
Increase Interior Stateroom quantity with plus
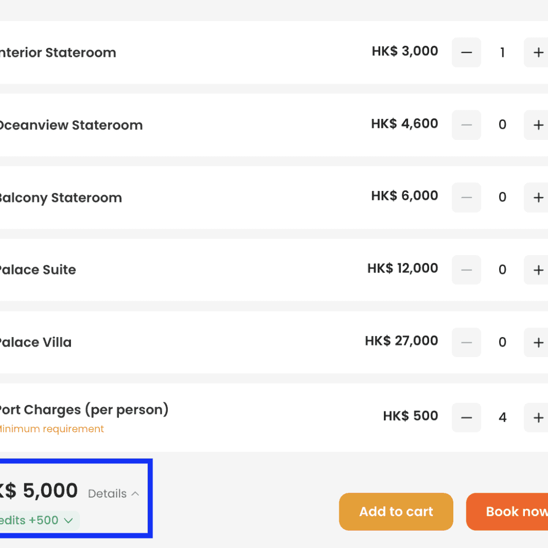537,53
